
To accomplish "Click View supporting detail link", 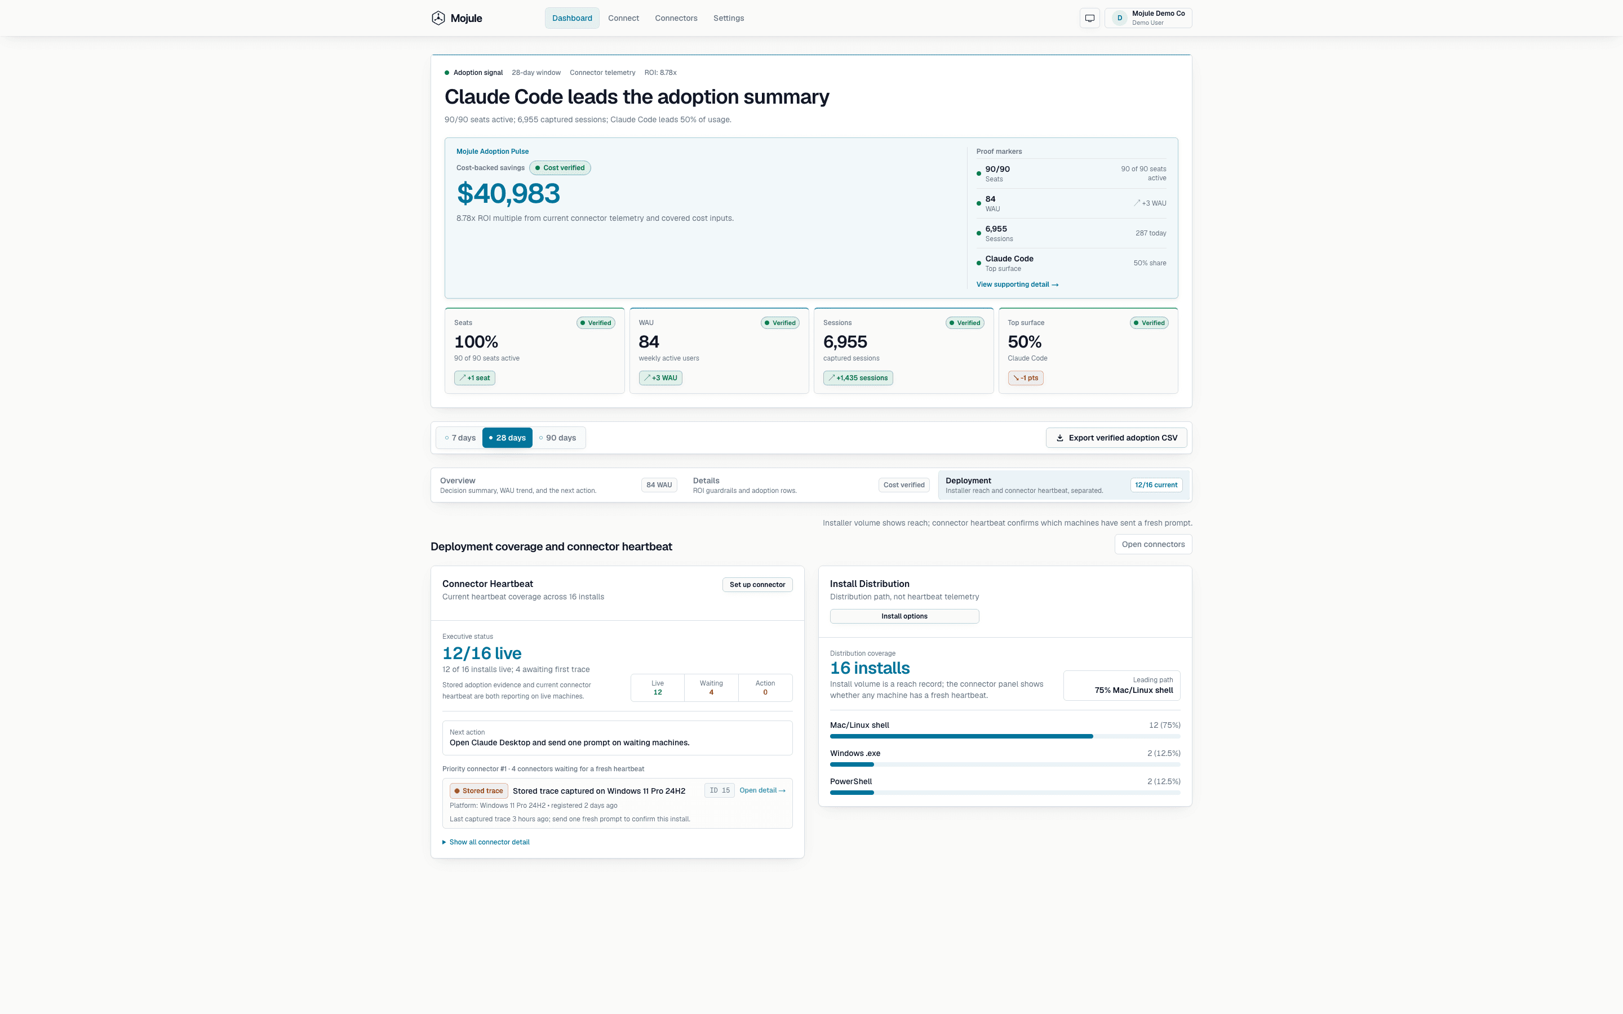I will point(1017,284).
